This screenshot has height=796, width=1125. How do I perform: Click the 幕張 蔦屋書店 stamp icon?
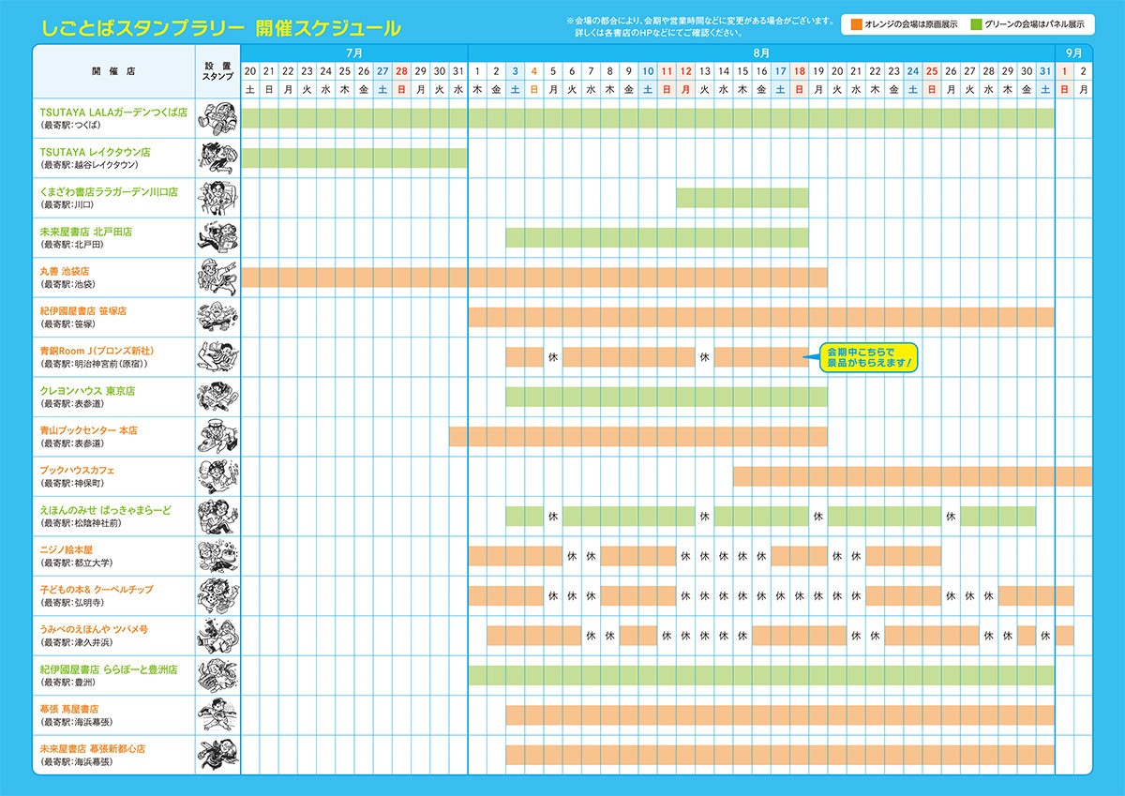pyautogui.click(x=217, y=715)
